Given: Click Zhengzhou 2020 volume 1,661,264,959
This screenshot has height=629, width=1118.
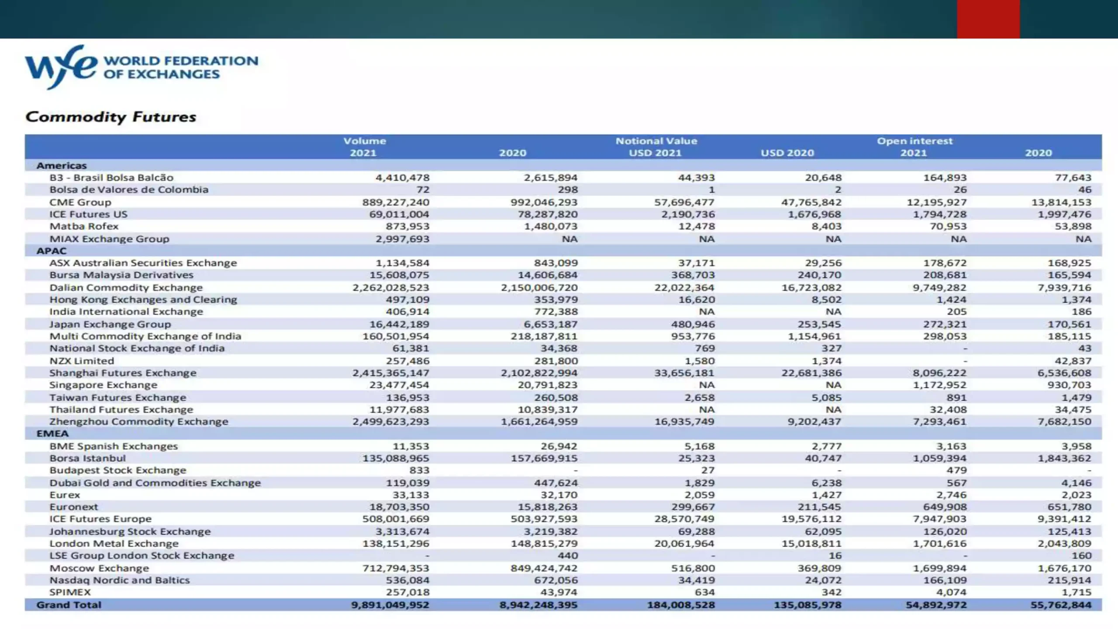Looking at the screenshot, I should 539,422.
